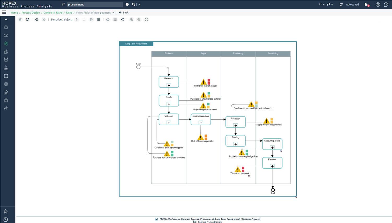This screenshot has height=223, width=392.
Task: Expand the left sidebar with double chevron
Action: pyautogui.click(x=6, y=19)
